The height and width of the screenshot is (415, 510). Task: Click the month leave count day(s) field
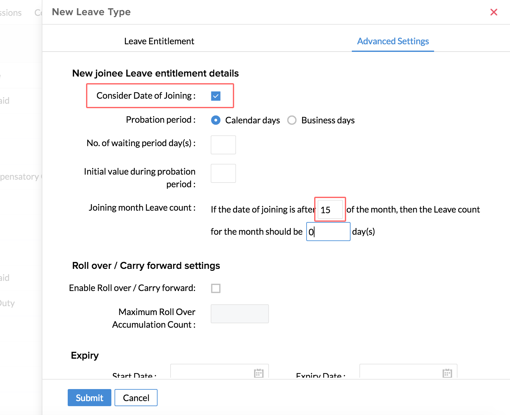pos(328,232)
